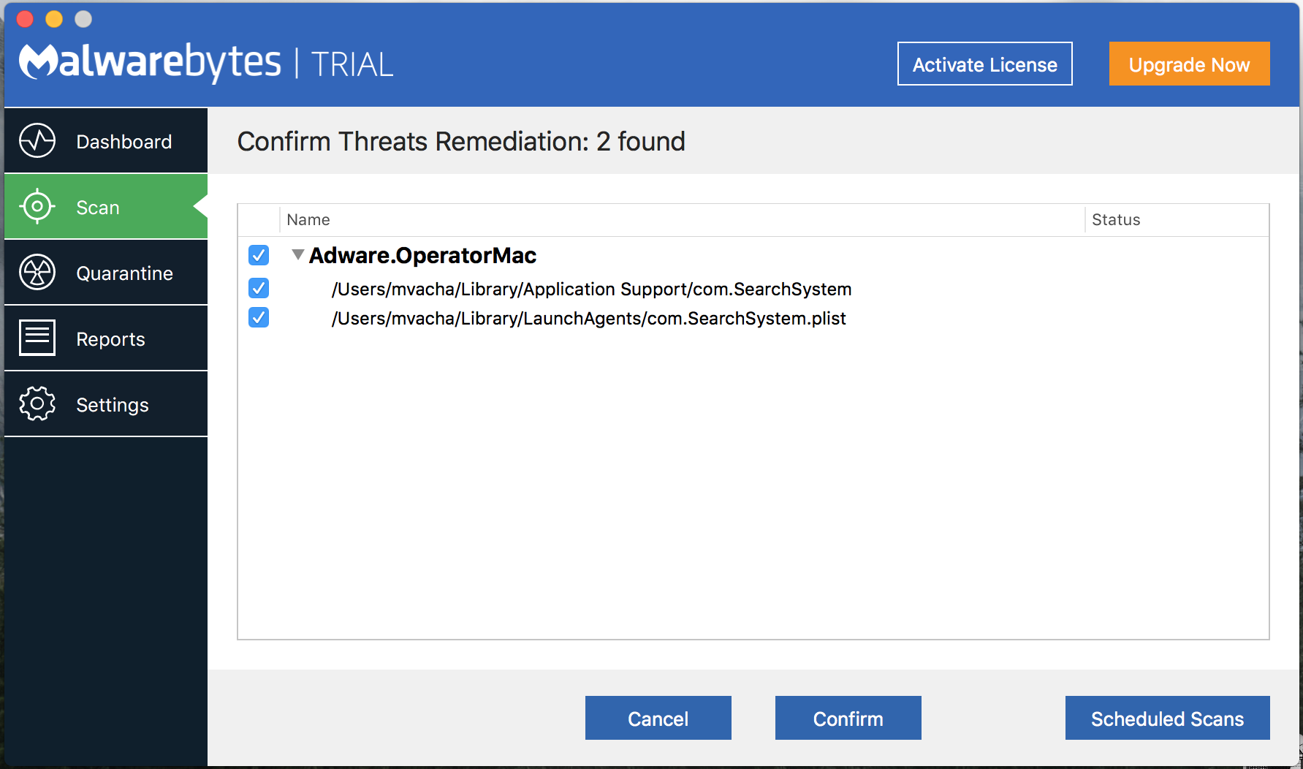
Task: Click the Activate License button
Action: (985, 64)
